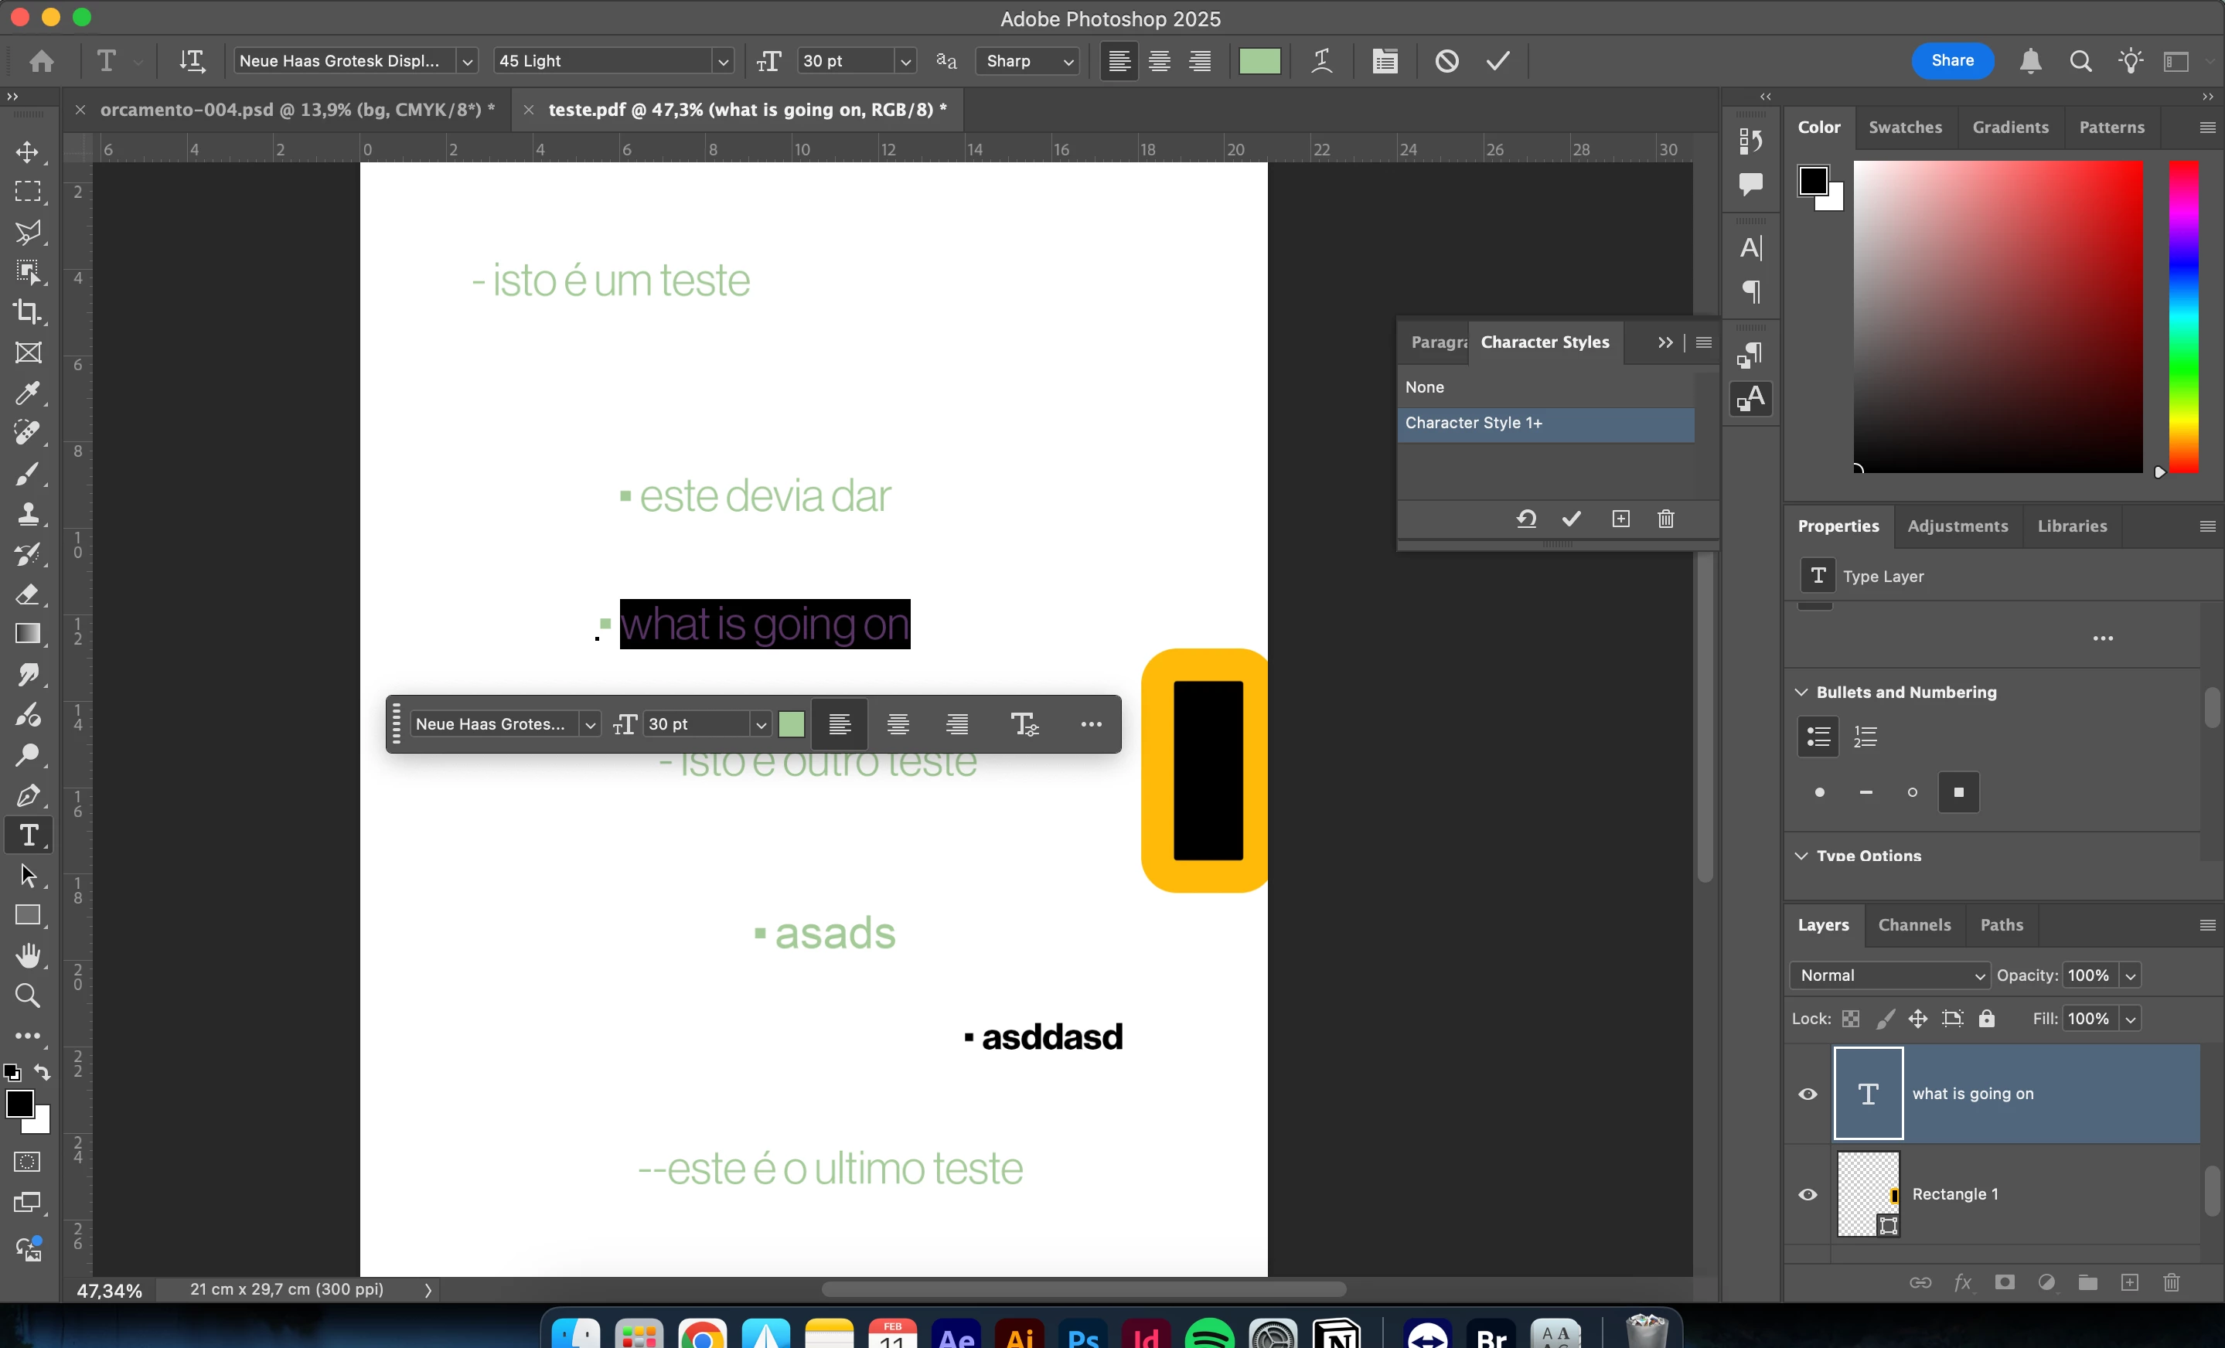Click the green text color swatch in the options bar

(1259, 61)
